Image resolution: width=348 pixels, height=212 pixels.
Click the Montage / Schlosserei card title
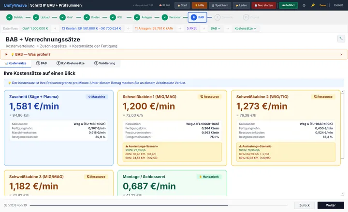(144, 177)
